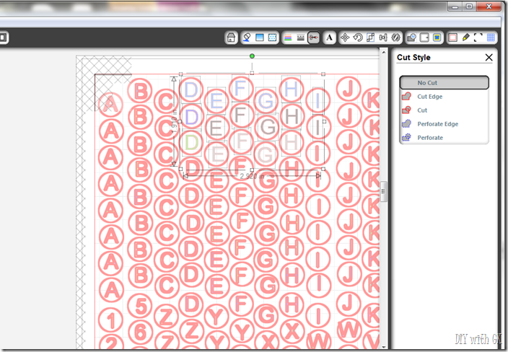Open the Registration Marks corner-brackets icon
Screen dimensions: 508x352
point(478,38)
